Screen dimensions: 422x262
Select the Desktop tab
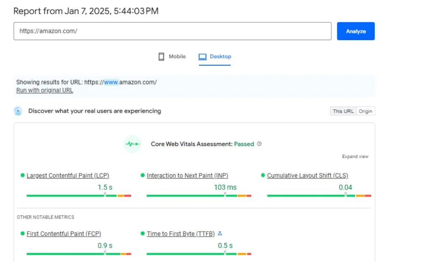pyautogui.click(x=215, y=57)
